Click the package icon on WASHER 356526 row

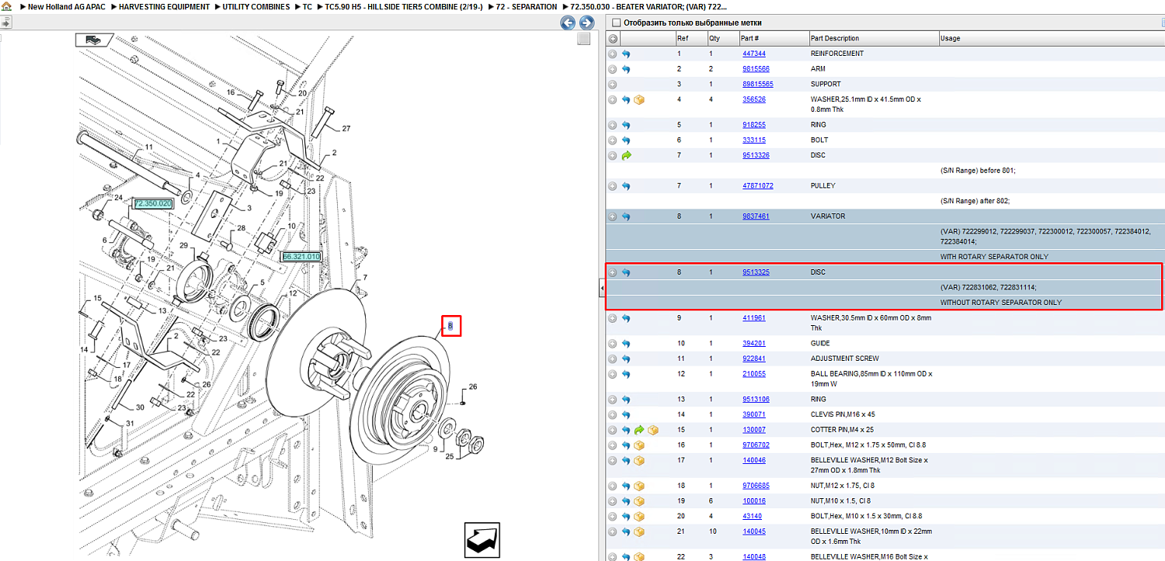point(639,99)
